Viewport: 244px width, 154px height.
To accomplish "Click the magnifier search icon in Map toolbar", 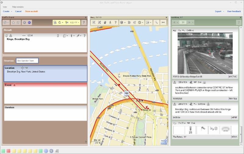I will tap(156, 22).
